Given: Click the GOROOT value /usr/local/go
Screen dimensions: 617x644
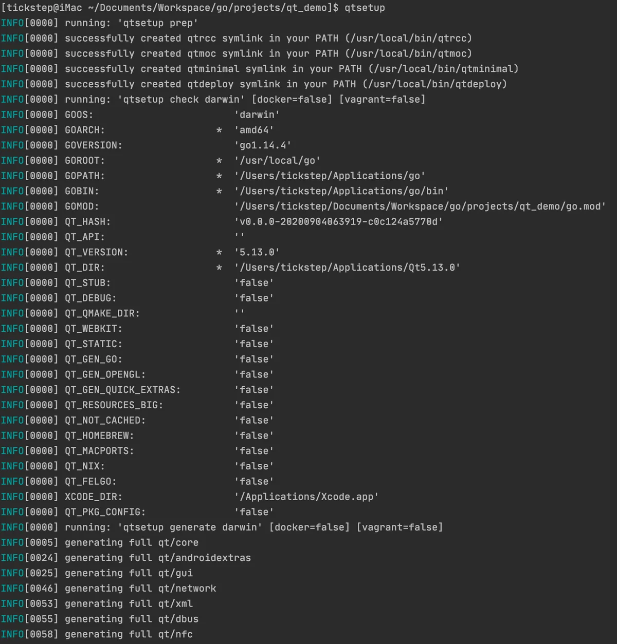Looking at the screenshot, I should [x=277, y=160].
